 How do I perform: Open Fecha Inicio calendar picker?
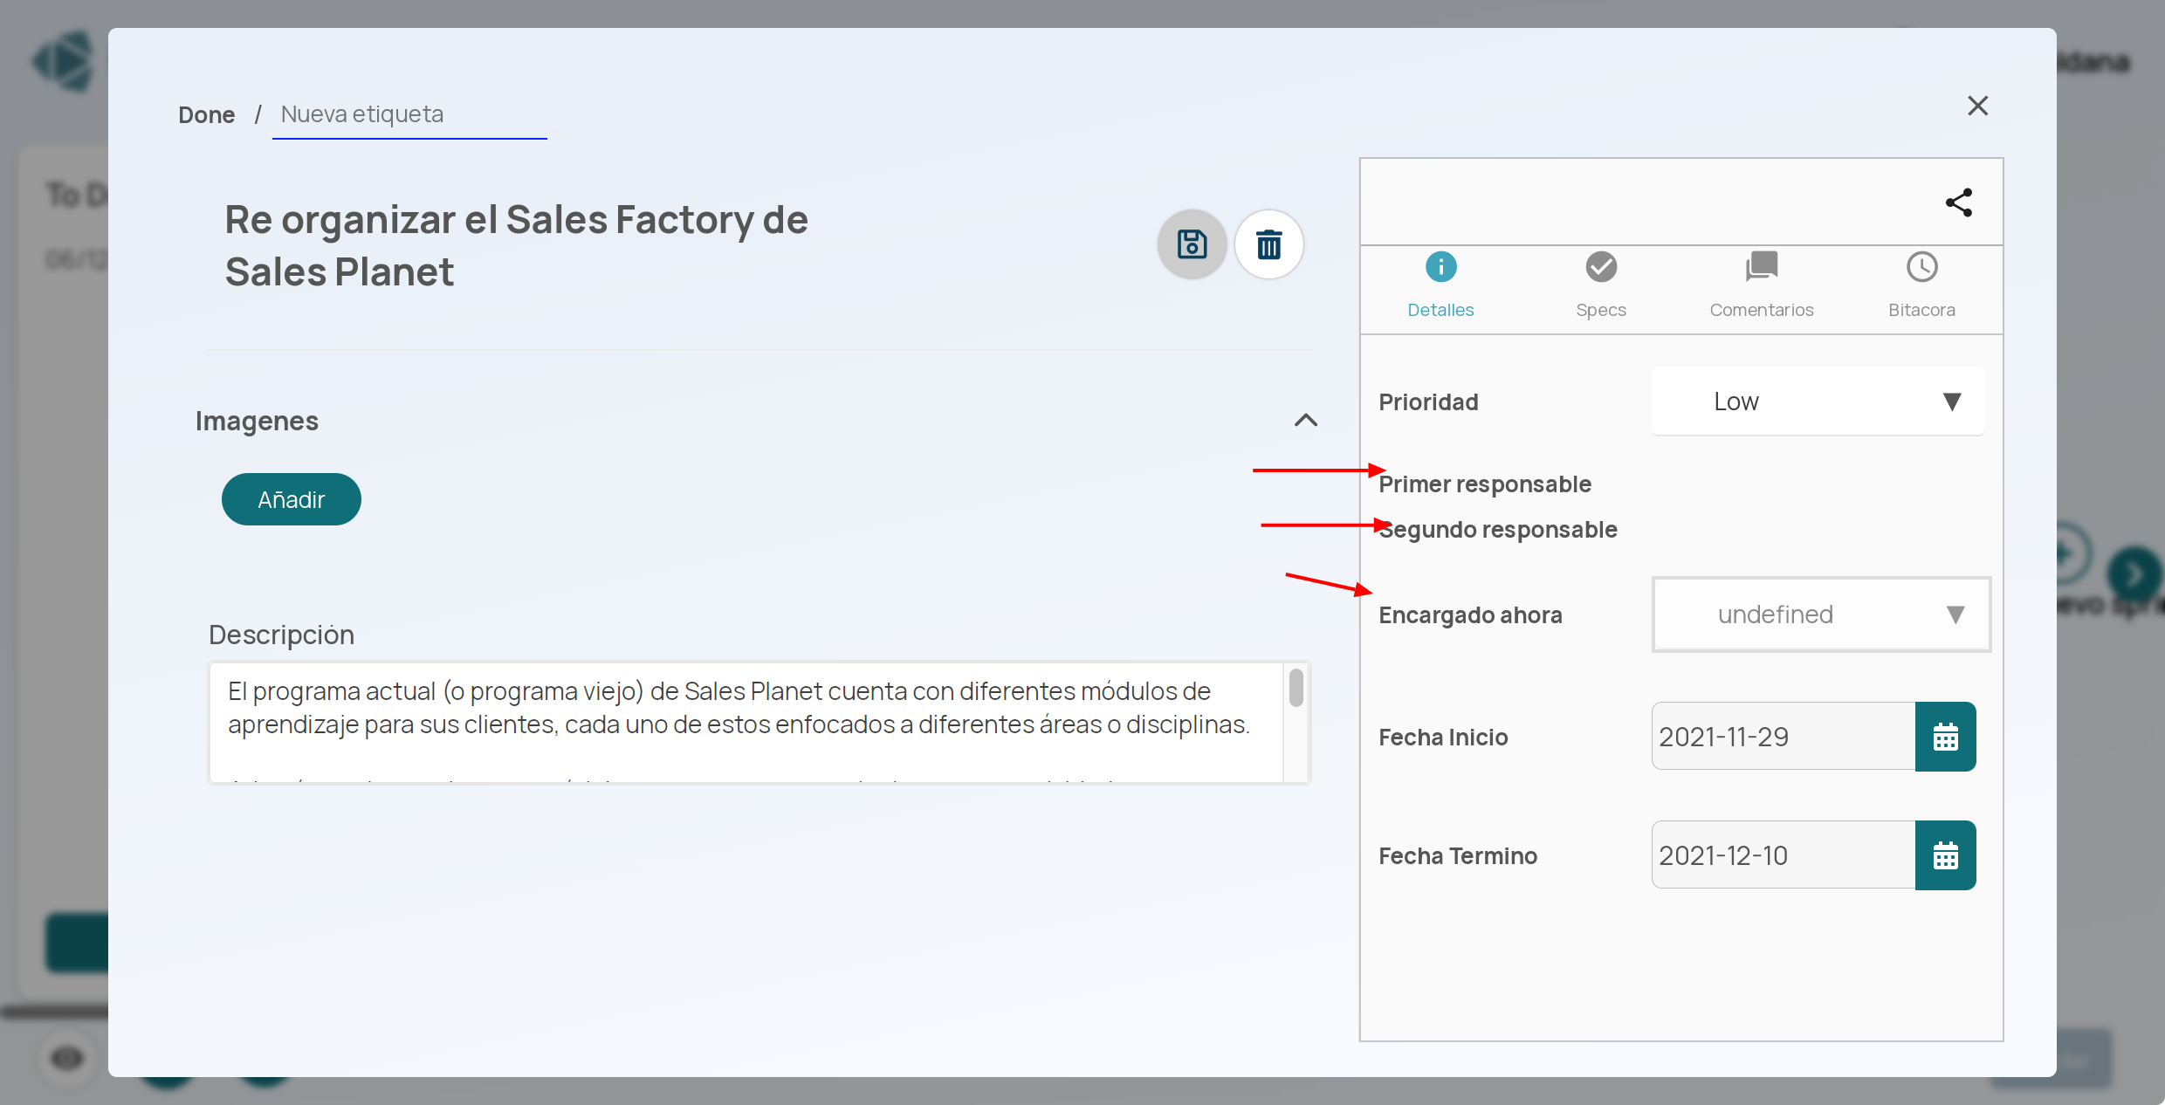(x=1945, y=737)
